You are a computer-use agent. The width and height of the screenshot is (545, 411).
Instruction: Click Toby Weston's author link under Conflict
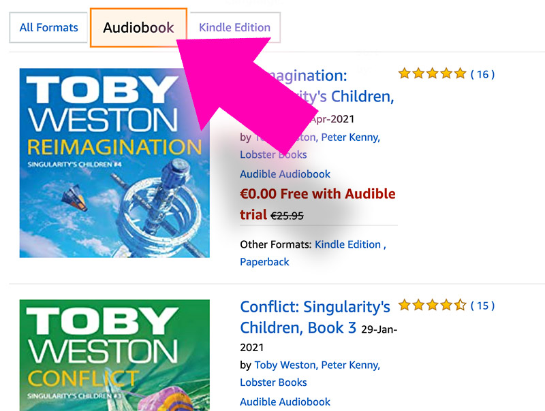(x=284, y=365)
